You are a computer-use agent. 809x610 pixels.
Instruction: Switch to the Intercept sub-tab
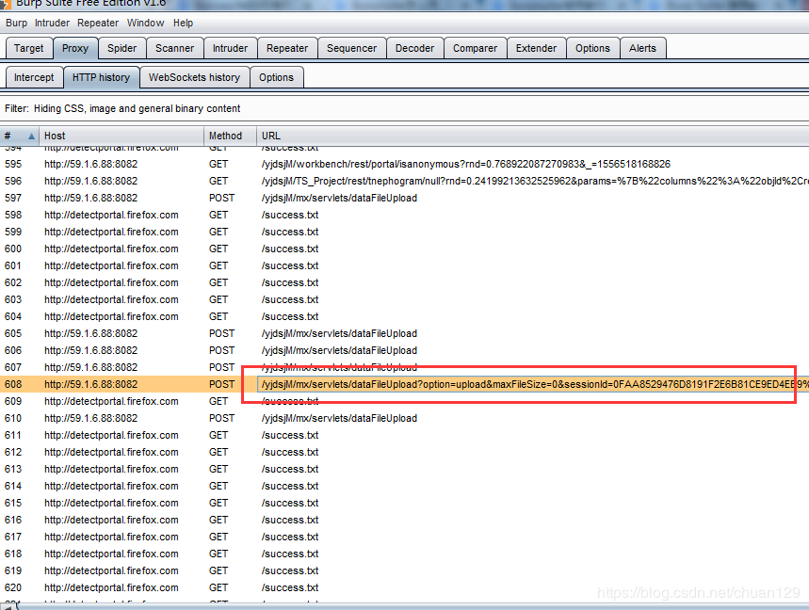(x=34, y=77)
